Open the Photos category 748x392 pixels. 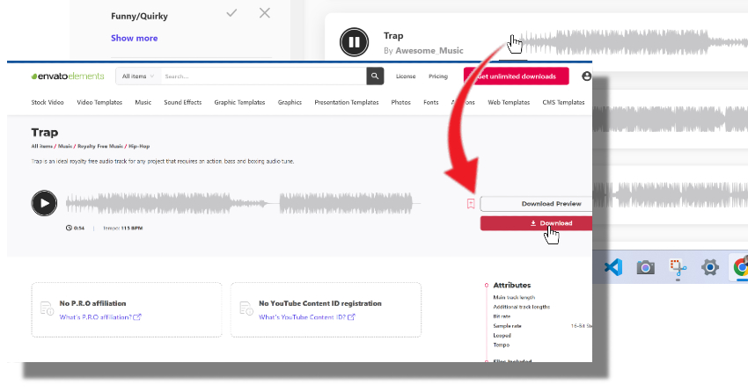click(400, 103)
